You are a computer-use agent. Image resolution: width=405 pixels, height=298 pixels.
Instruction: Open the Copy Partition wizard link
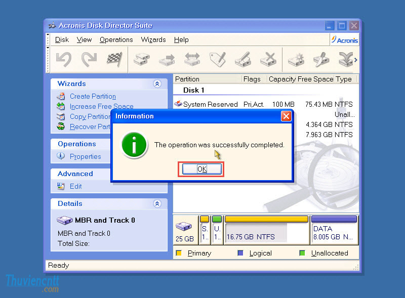click(90, 116)
